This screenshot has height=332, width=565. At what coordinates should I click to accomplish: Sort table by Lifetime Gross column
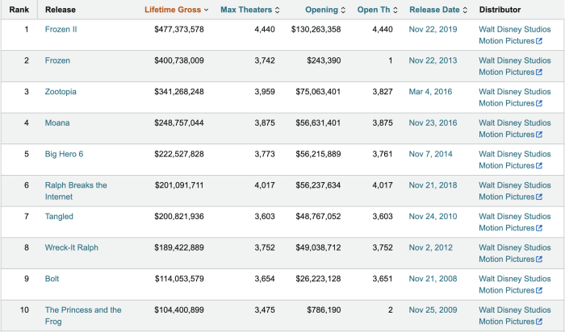(x=176, y=10)
